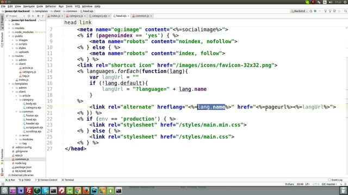Open the Navigate menu

coord(29,6)
